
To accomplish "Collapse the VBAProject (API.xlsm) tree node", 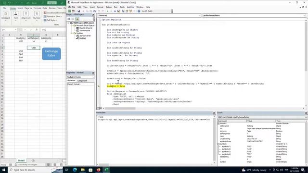I will point(68,23).
